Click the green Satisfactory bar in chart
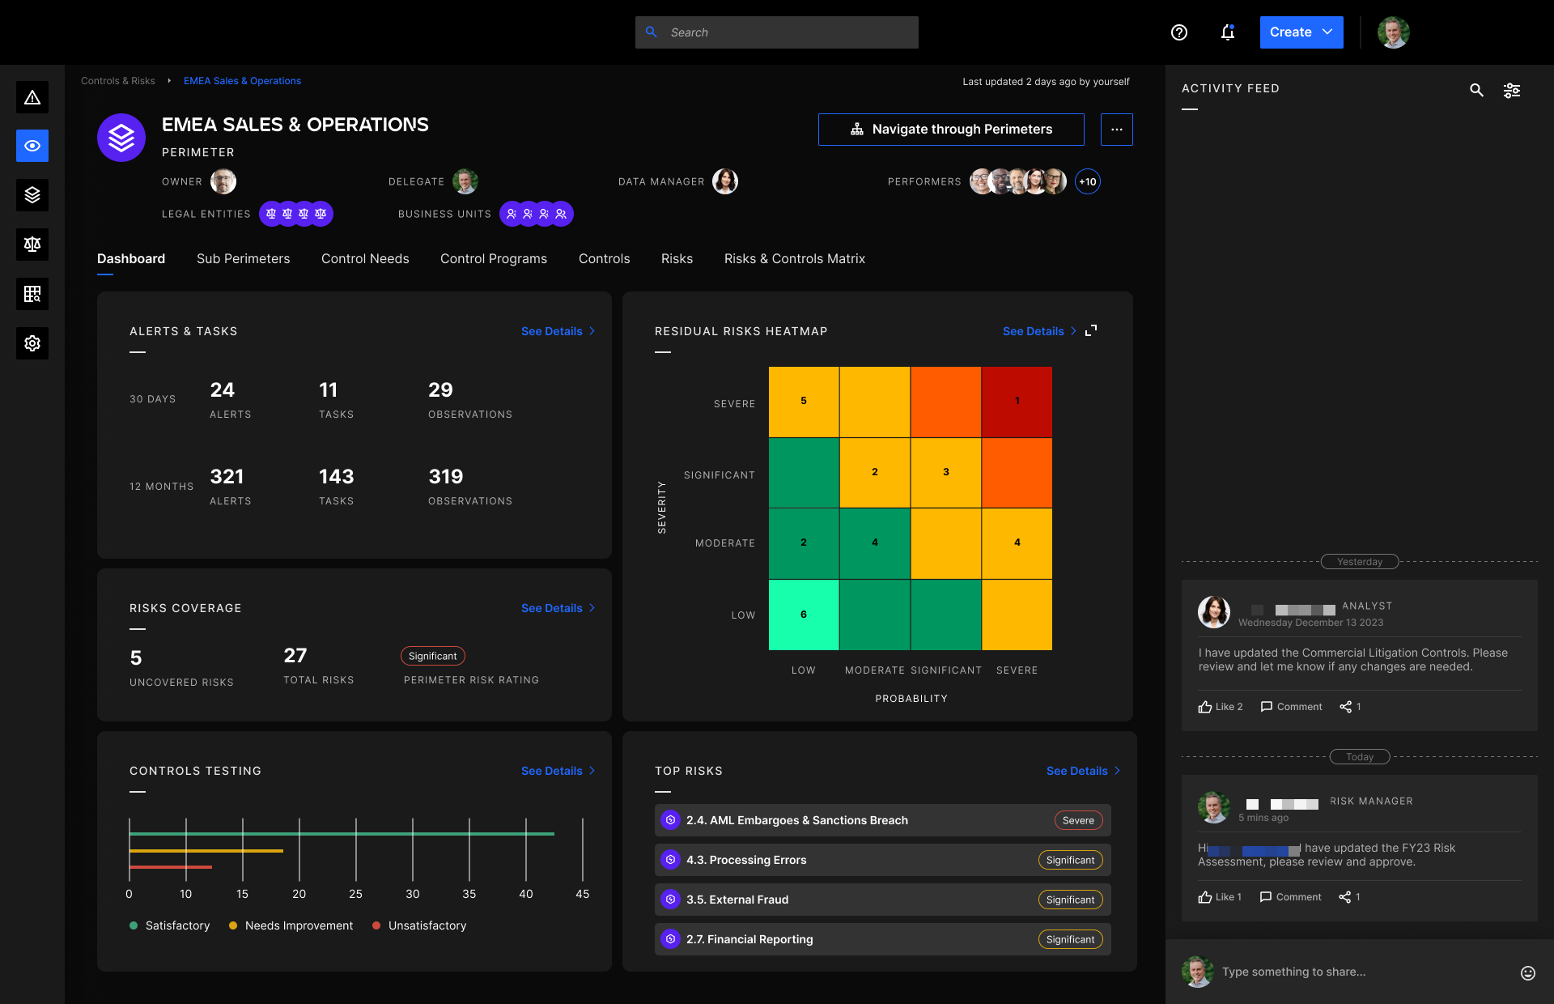Viewport: 1554px width, 1004px height. 342,833
